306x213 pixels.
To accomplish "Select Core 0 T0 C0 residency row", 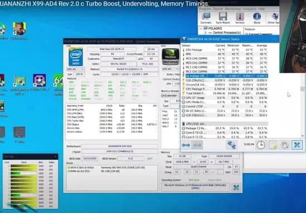I will (224, 133).
